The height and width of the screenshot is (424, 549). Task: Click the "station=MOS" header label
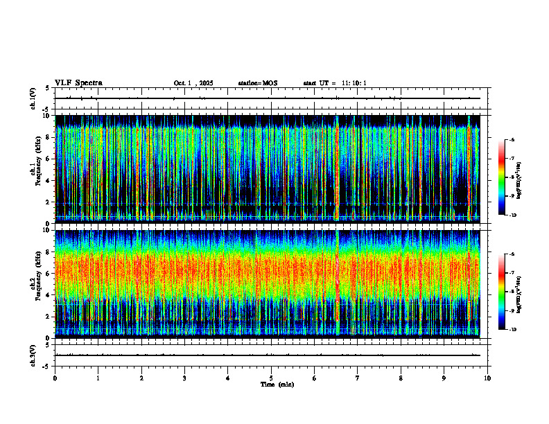click(x=258, y=83)
